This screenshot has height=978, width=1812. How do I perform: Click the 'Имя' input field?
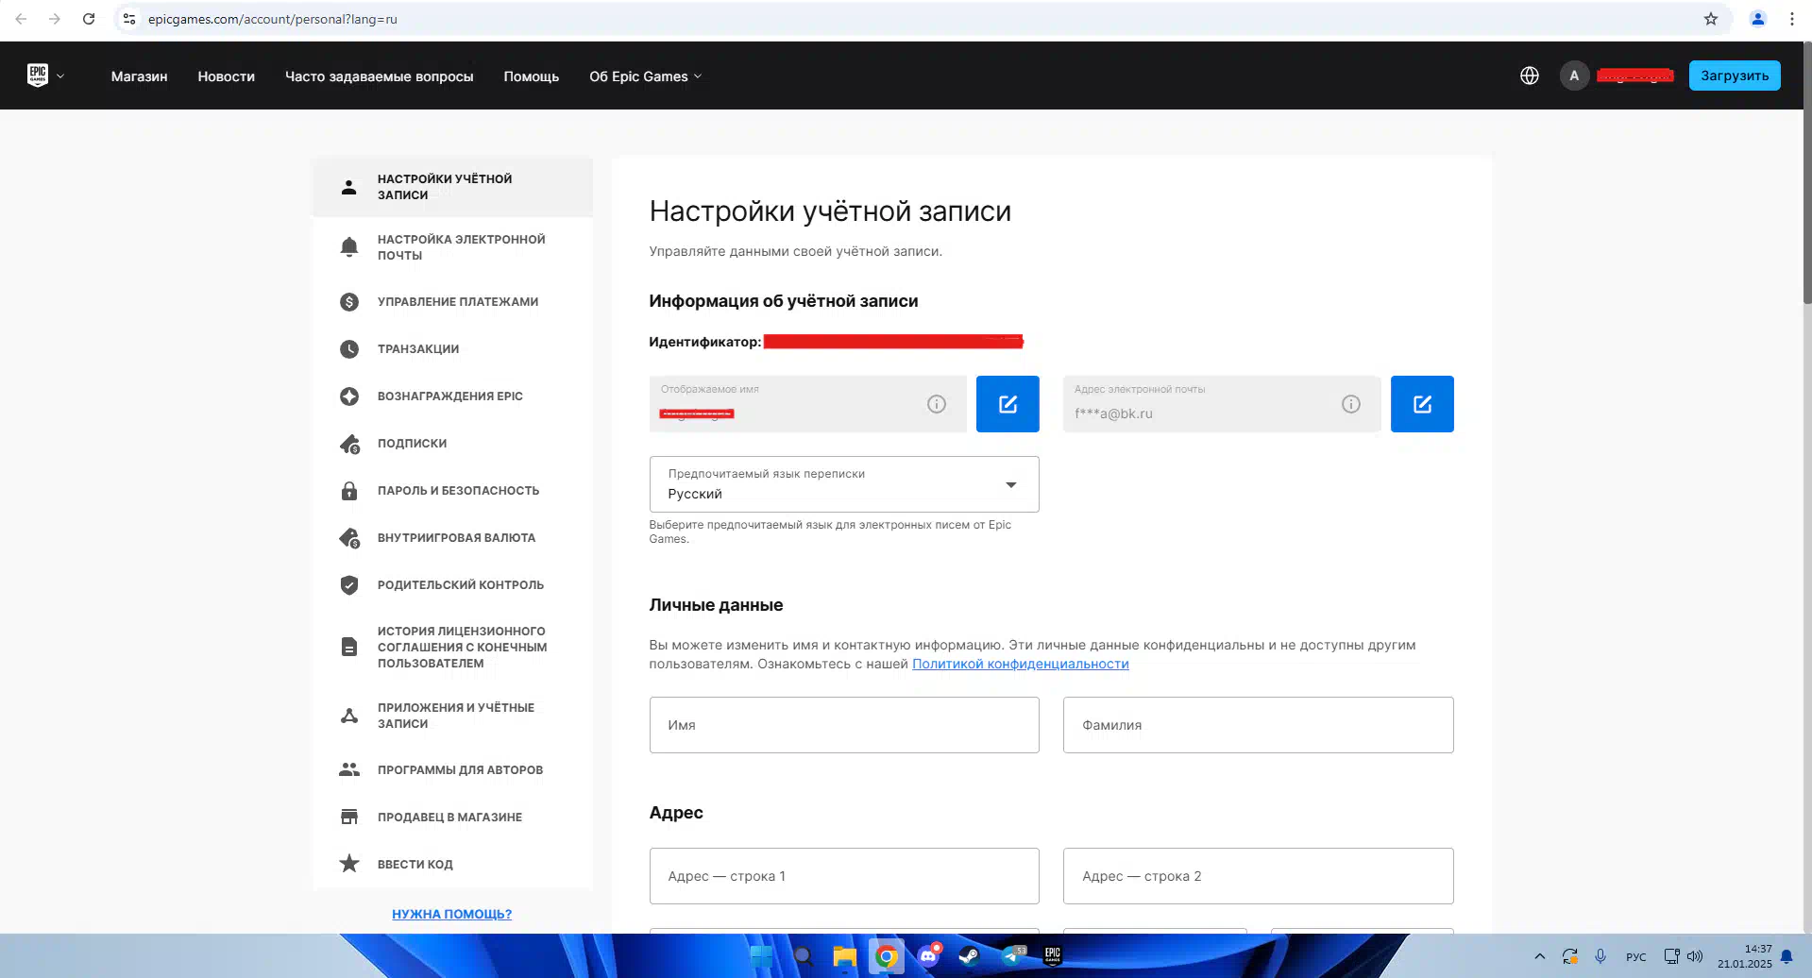point(843,725)
